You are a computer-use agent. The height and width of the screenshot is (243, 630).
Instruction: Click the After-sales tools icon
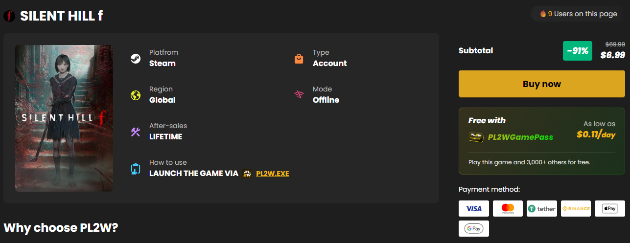136,132
